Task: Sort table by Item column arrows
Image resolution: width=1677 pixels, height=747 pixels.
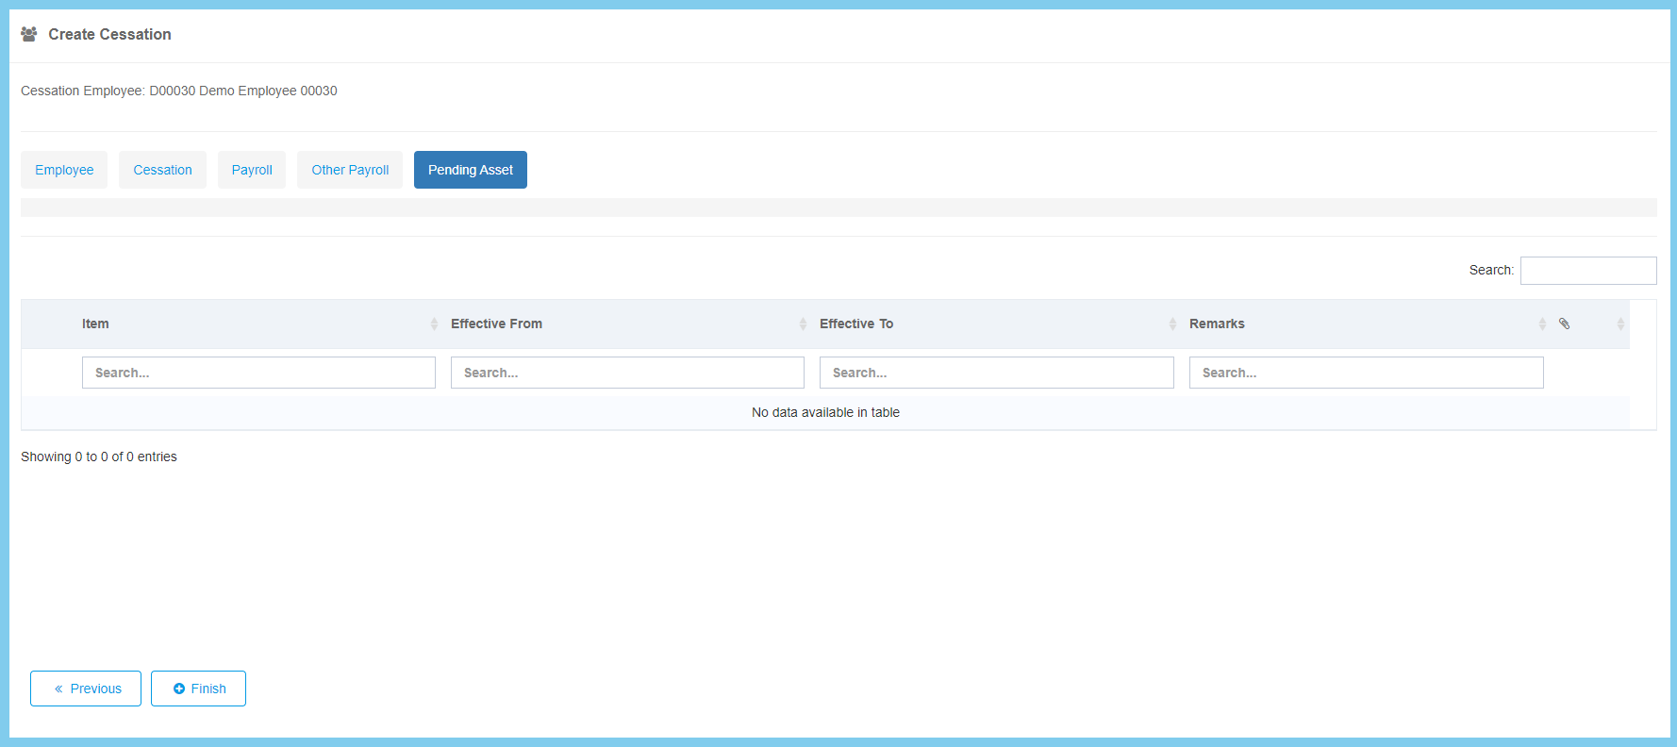Action: (434, 324)
